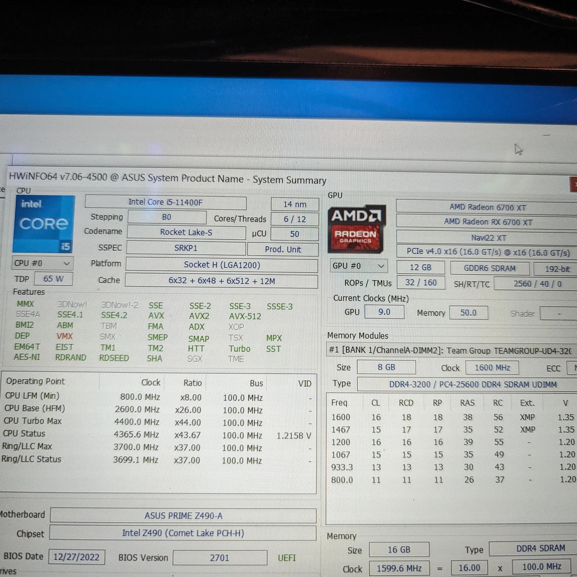Click the AVX-512 feature label
The image size is (577, 577).
(245, 316)
